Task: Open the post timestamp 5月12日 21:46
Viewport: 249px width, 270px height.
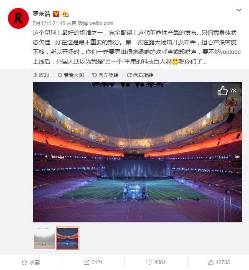Action: click(49, 23)
